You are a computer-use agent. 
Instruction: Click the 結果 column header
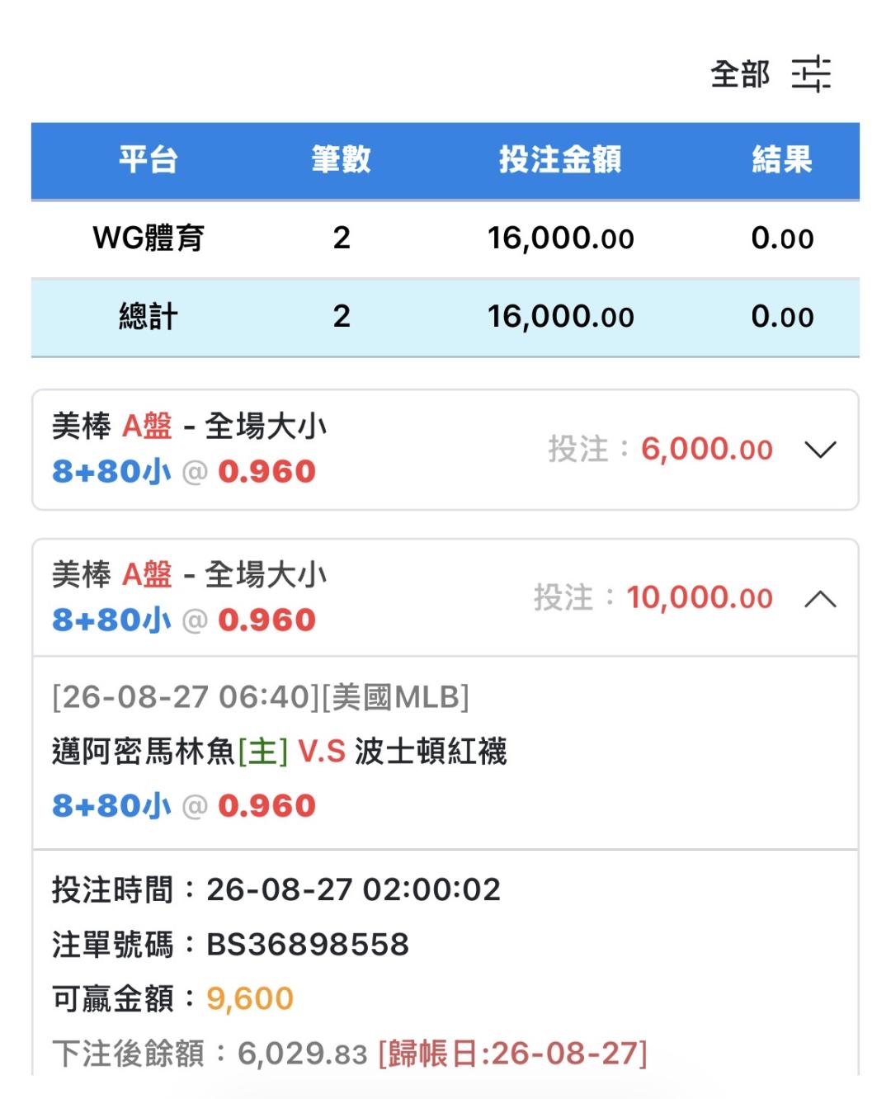782,159
